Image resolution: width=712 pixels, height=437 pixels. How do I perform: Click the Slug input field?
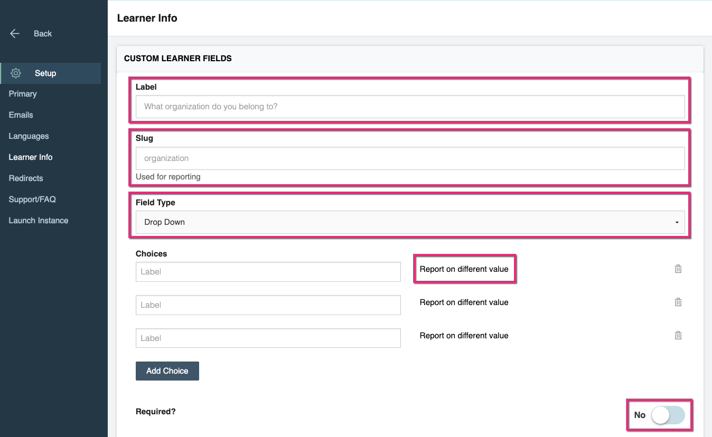pyautogui.click(x=410, y=158)
